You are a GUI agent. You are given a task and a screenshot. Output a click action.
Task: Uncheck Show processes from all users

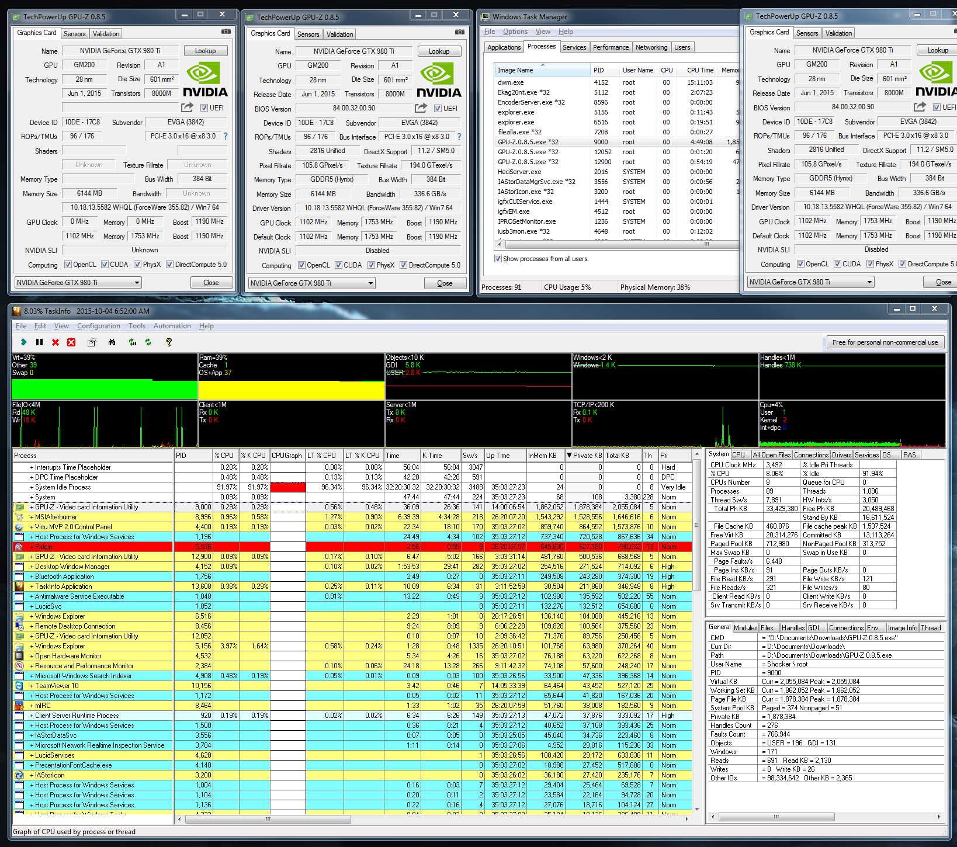click(498, 259)
